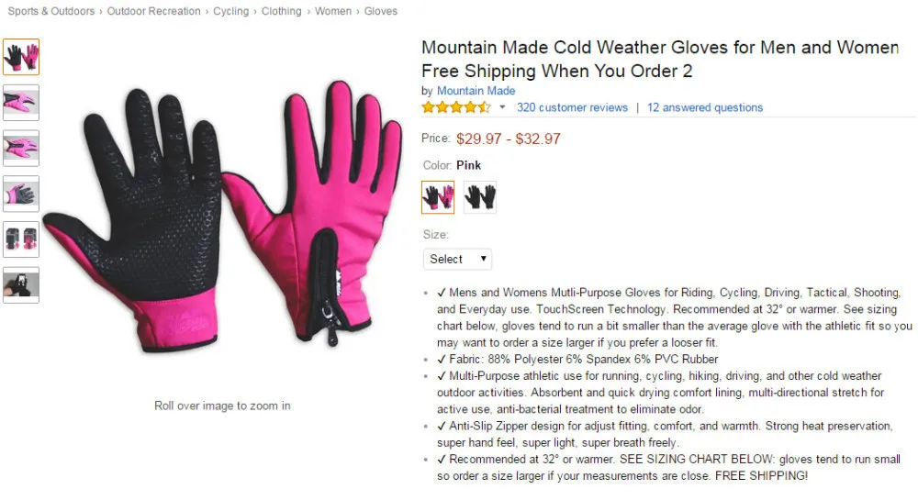Select the fifth thumbnail of paired gloves
The image size is (918, 500).
(21, 239)
